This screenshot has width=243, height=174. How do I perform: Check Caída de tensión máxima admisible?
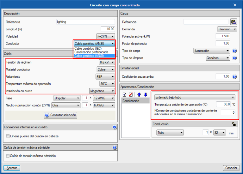click(8, 156)
